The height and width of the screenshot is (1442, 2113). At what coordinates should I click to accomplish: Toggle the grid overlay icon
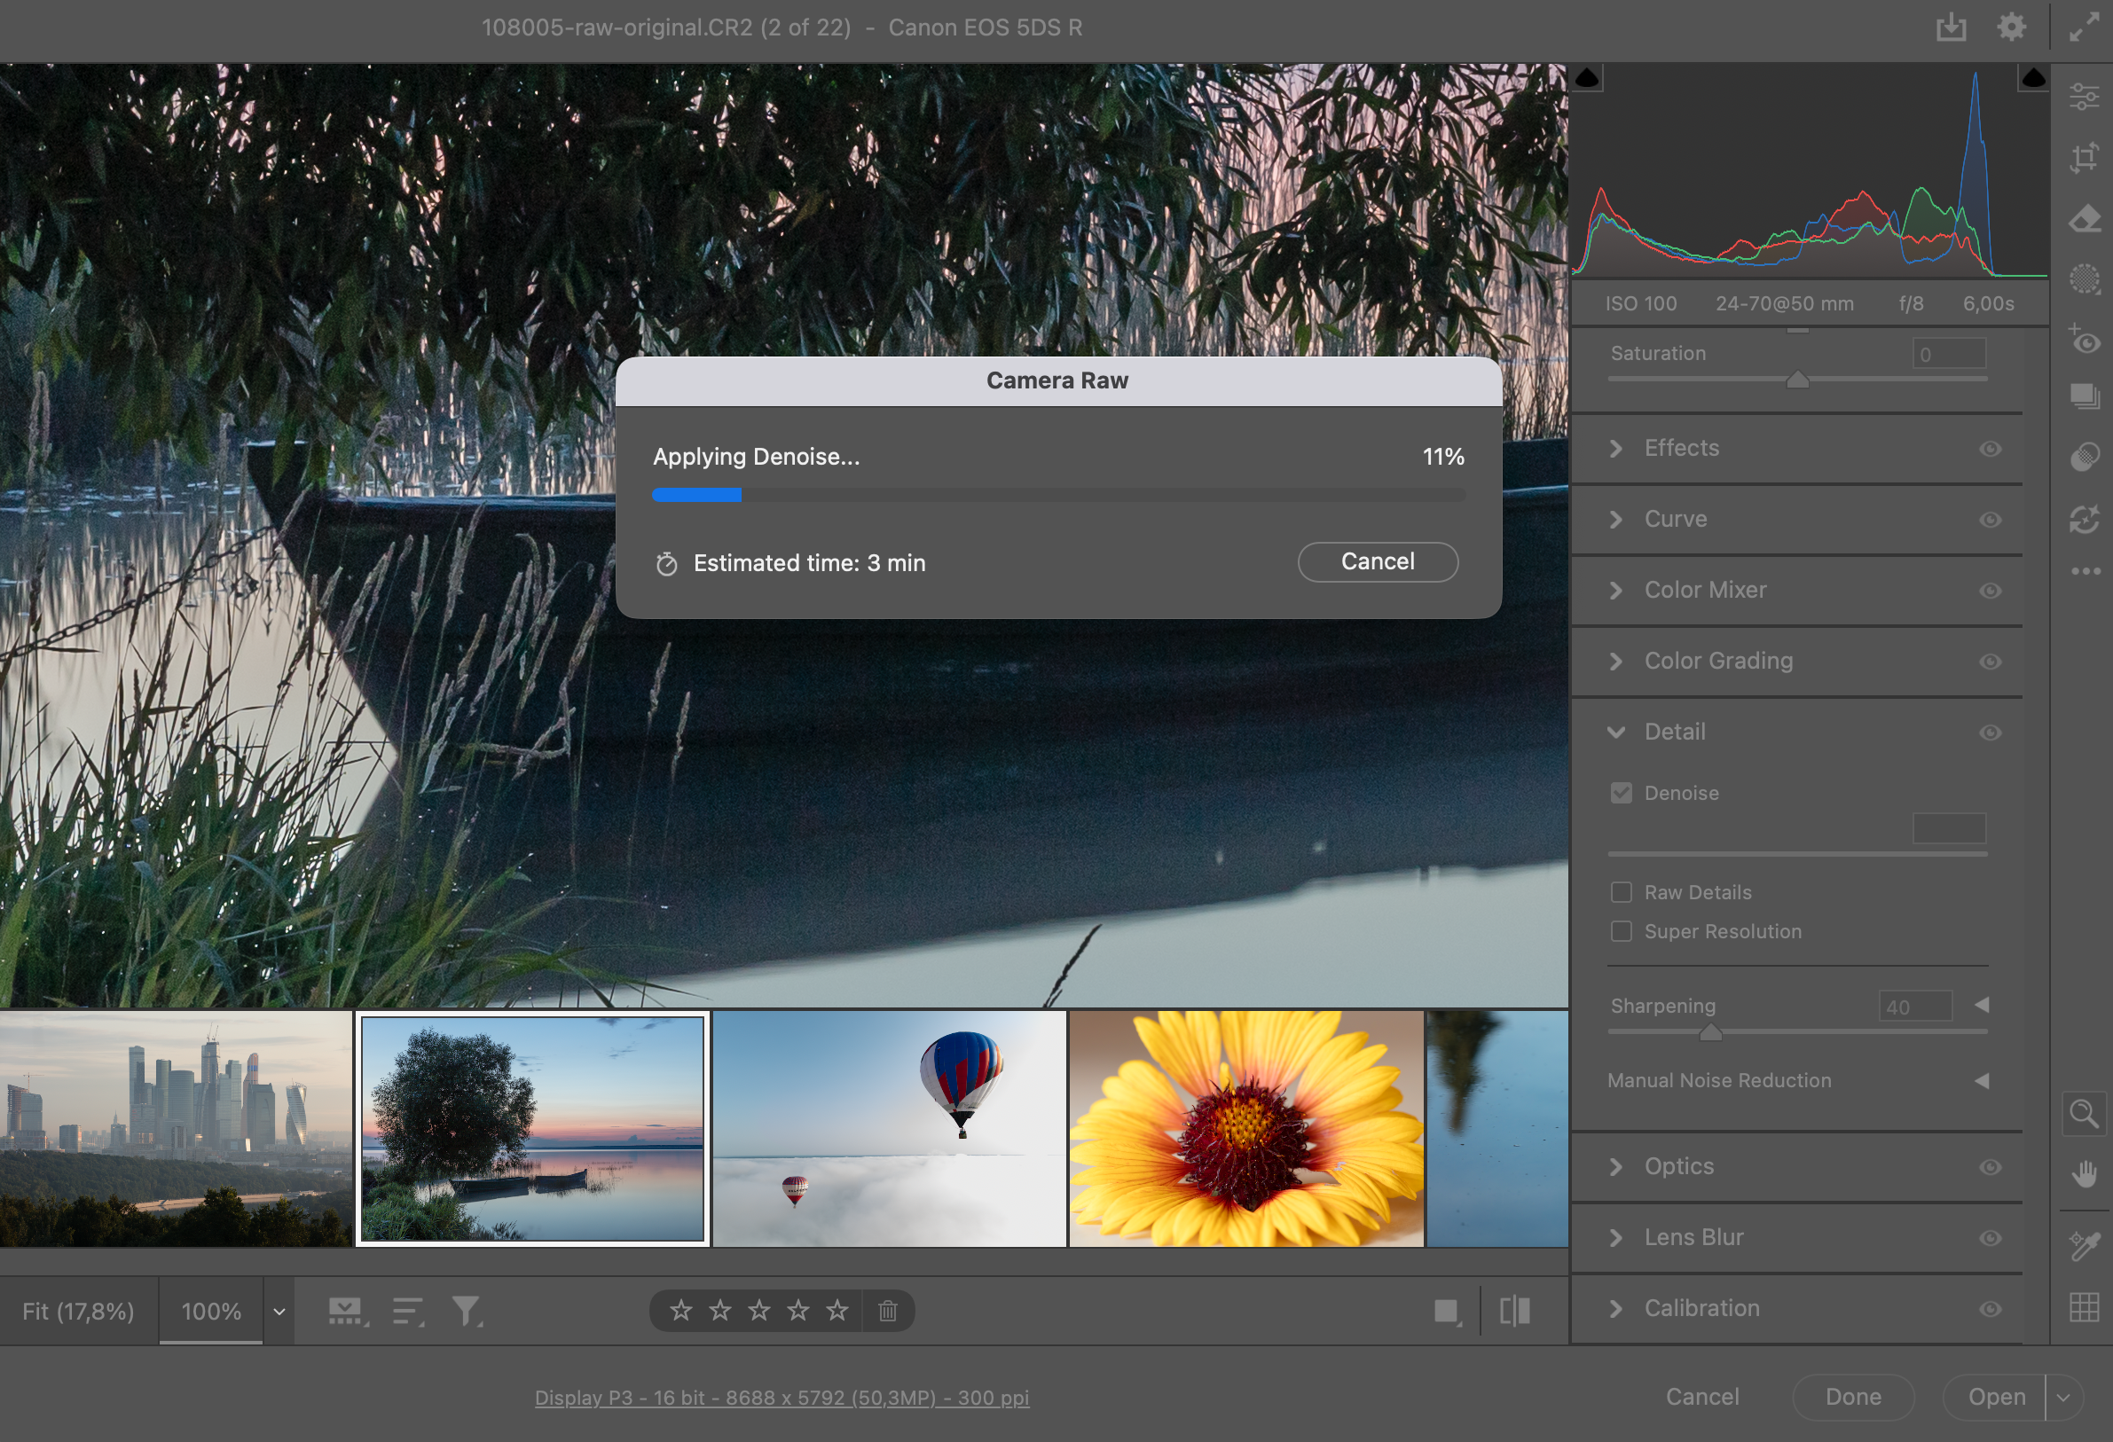click(2084, 1307)
